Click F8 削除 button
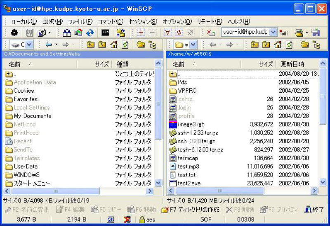 pos(240,210)
